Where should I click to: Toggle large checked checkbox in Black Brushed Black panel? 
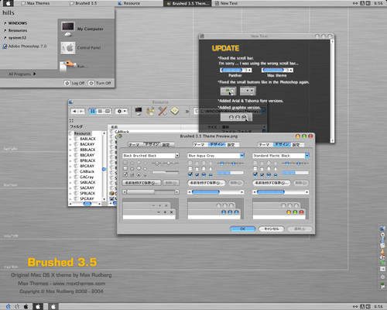click(x=125, y=174)
